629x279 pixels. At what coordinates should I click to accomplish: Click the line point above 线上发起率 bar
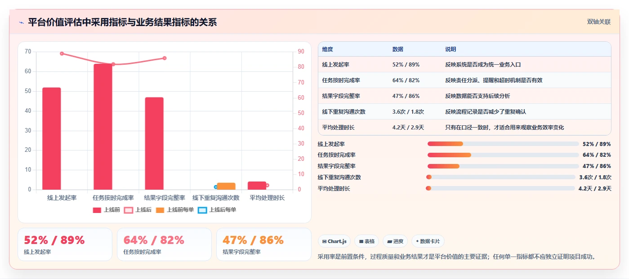pyautogui.click(x=62, y=53)
